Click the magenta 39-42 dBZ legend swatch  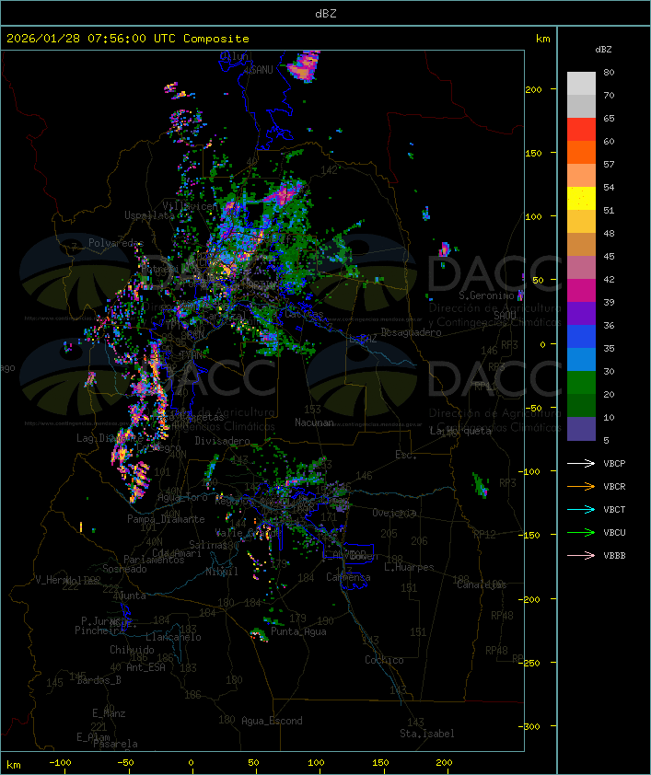pos(581,291)
